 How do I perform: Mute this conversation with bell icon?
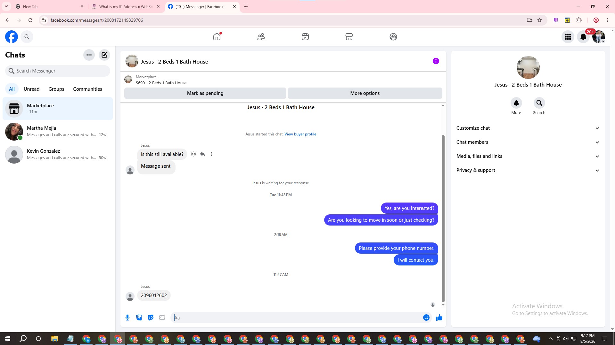pos(516,103)
